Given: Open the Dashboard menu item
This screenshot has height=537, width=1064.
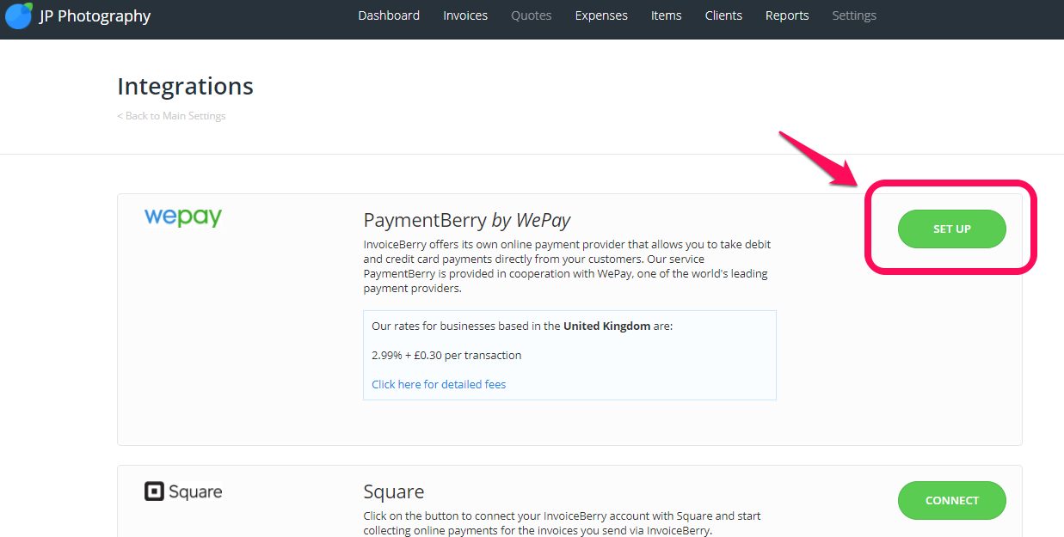Looking at the screenshot, I should (x=389, y=15).
